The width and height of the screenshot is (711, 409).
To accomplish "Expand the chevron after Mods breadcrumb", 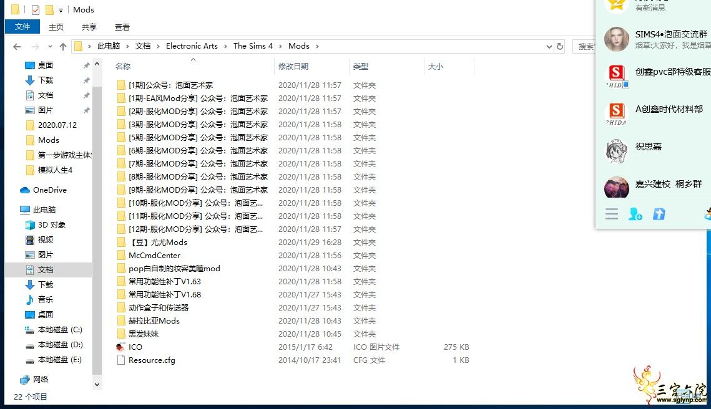I will [x=317, y=46].
